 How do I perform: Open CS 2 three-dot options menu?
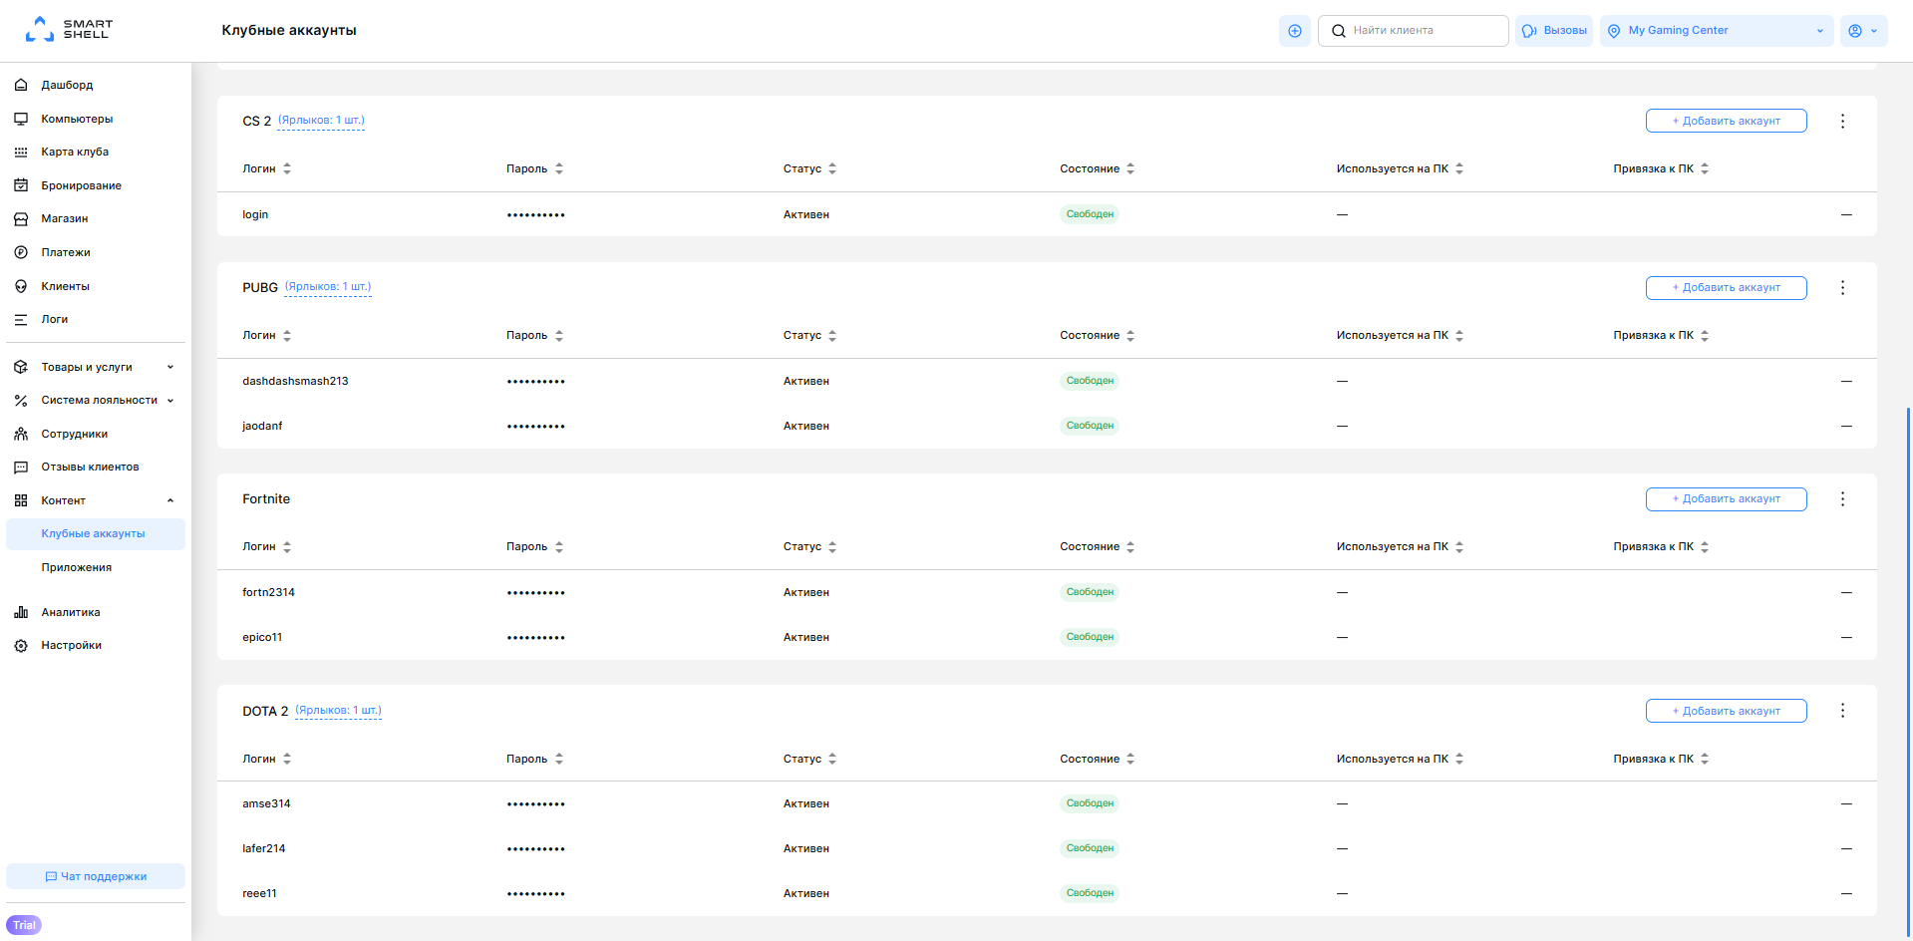coord(1842,121)
